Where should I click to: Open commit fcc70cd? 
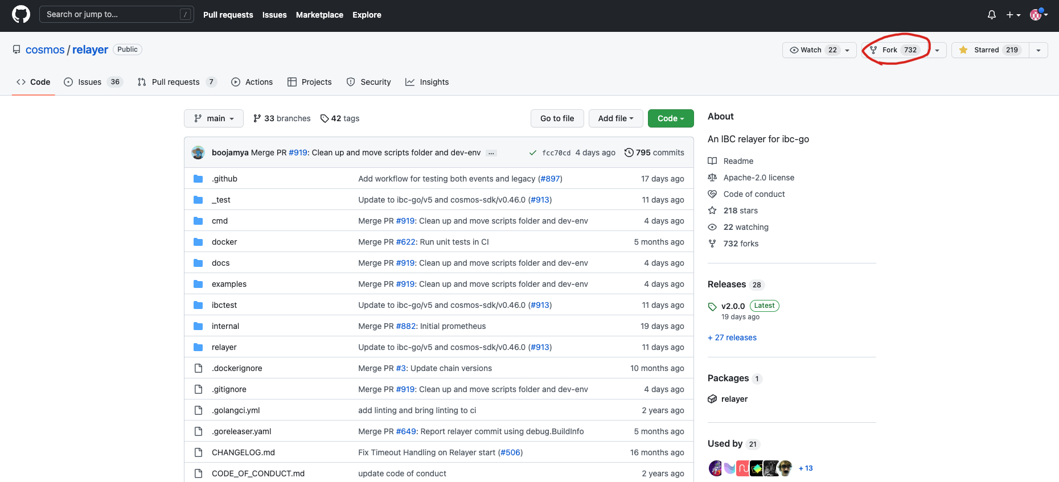click(556, 153)
